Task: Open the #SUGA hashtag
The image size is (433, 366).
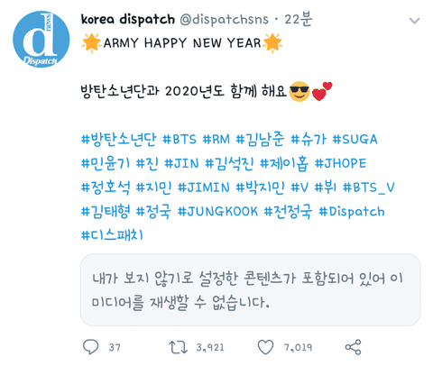Action: [355, 140]
